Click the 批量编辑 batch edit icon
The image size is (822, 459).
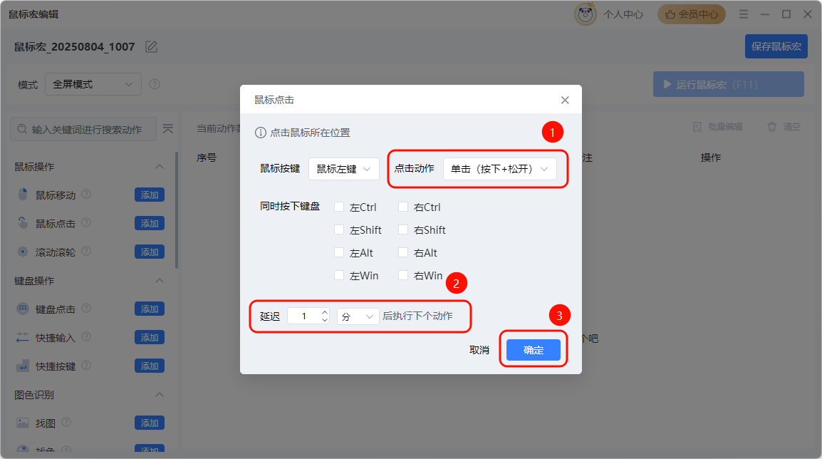[x=697, y=127]
